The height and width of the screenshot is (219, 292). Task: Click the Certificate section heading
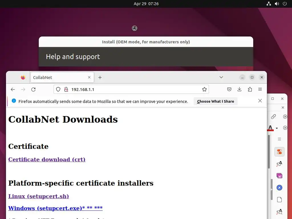pos(28,146)
